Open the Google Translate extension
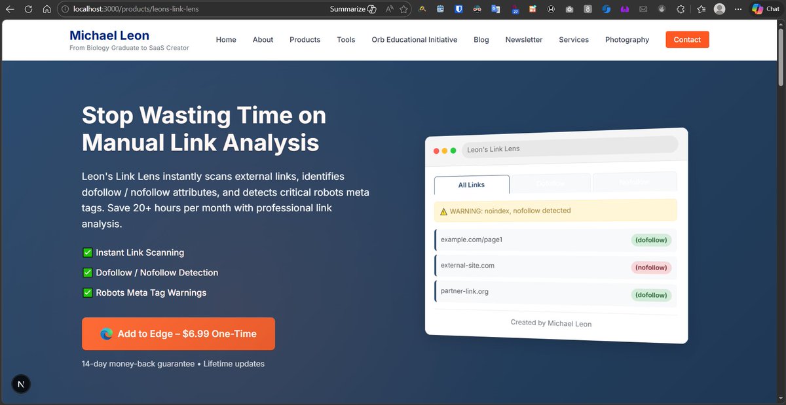The image size is (786, 405). click(x=496, y=9)
